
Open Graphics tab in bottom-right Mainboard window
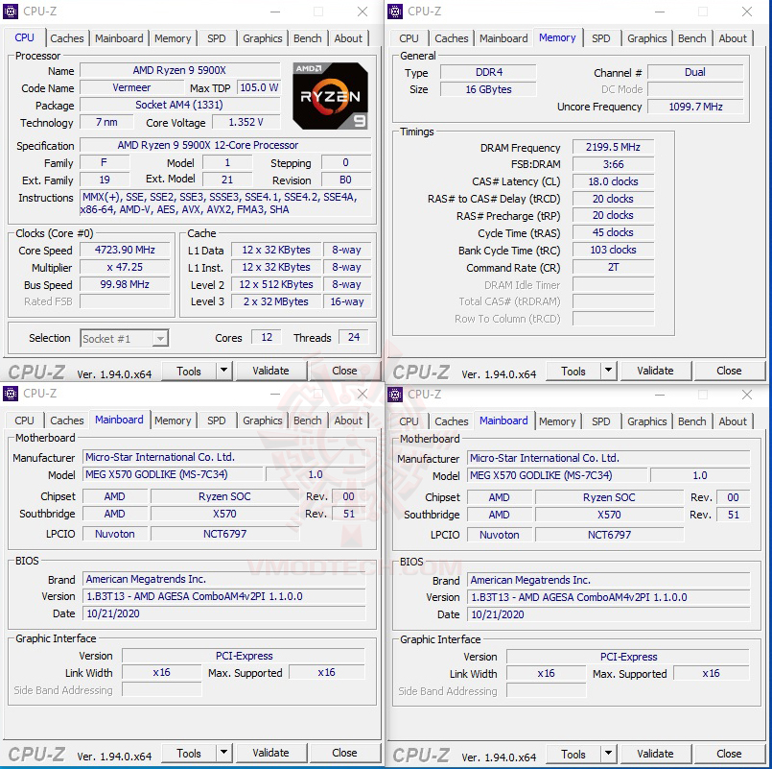click(647, 421)
